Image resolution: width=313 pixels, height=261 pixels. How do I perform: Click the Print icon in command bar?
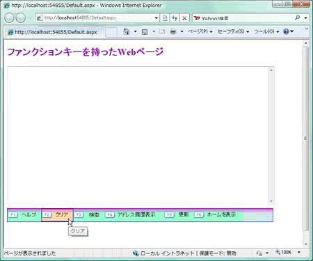(173, 31)
